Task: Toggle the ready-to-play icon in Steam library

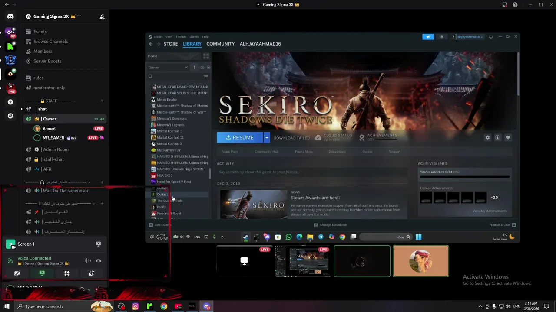Action: click(x=208, y=68)
